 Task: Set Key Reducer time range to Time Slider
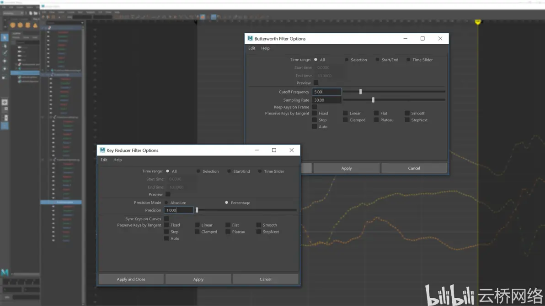pyautogui.click(x=260, y=171)
